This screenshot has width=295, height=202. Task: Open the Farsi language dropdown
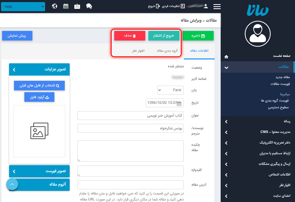(170, 90)
